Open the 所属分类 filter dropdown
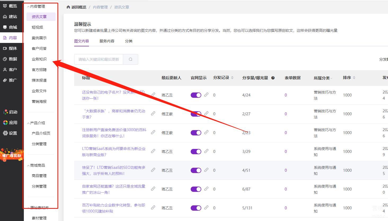Viewport: 388px width, 221px height. [331, 78]
